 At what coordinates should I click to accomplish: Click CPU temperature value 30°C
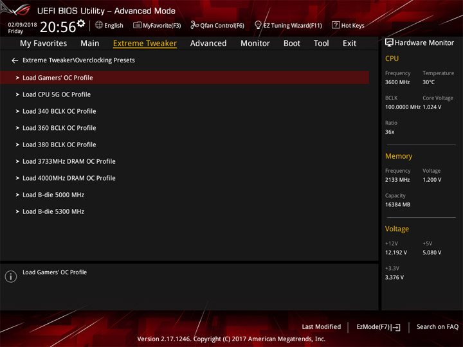[428, 82]
